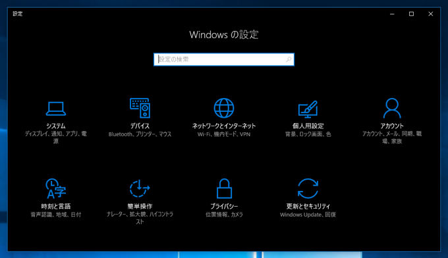Click the magnifier icon in search box

(x=289, y=59)
